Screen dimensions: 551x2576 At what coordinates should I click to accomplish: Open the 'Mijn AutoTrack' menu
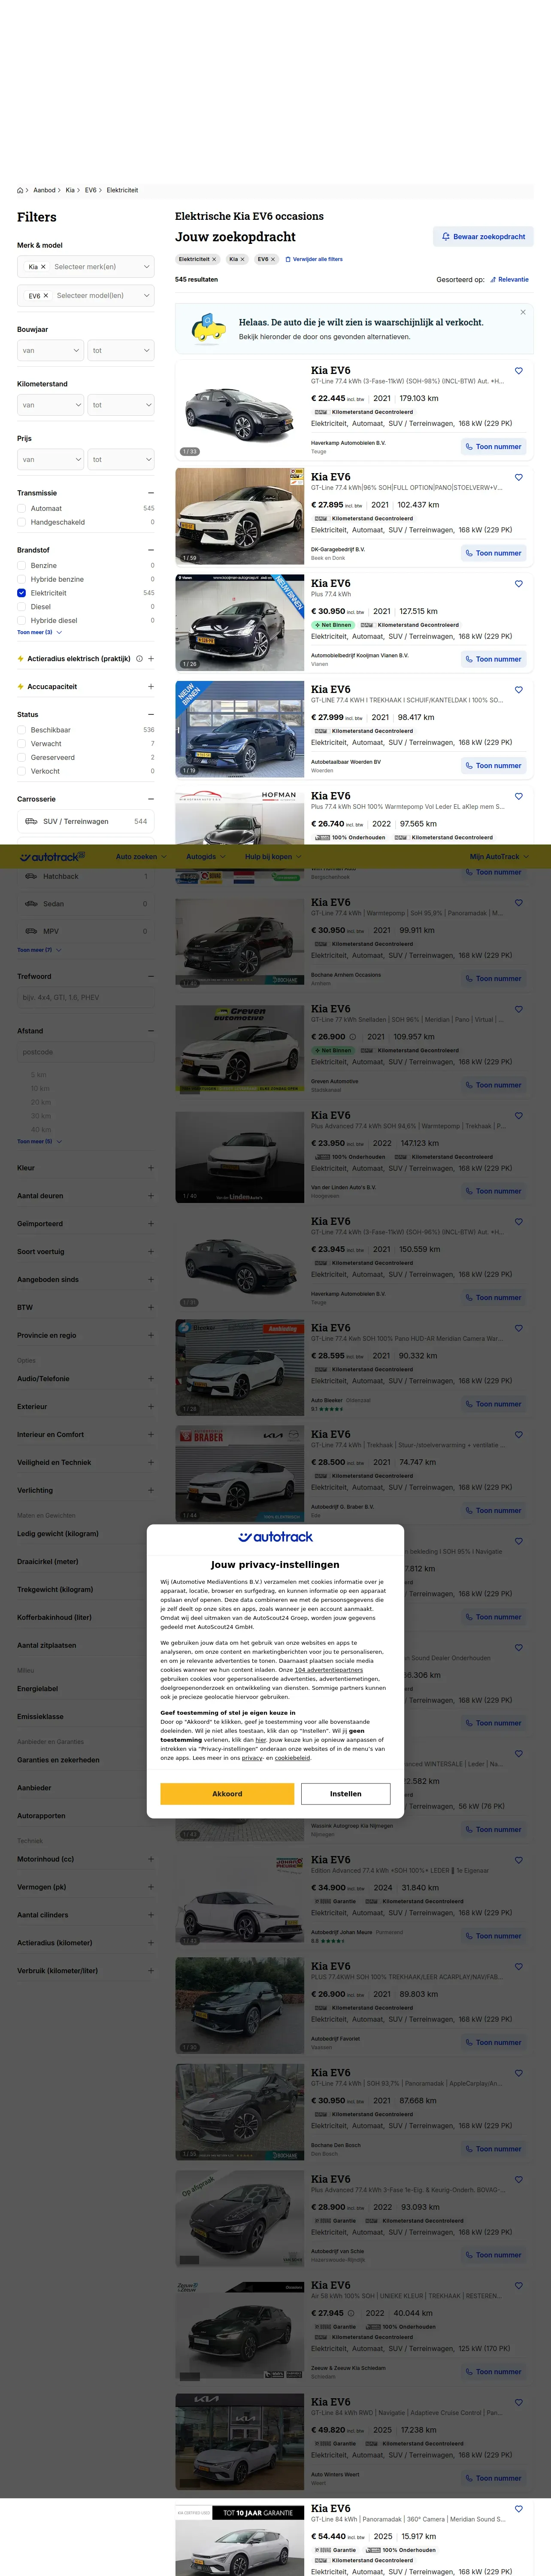click(499, 857)
